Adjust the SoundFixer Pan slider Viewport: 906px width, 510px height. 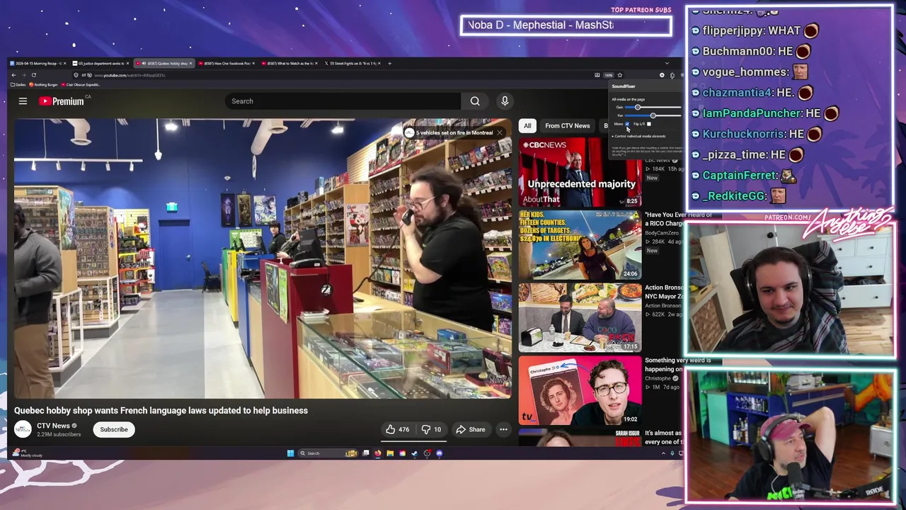(x=653, y=115)
